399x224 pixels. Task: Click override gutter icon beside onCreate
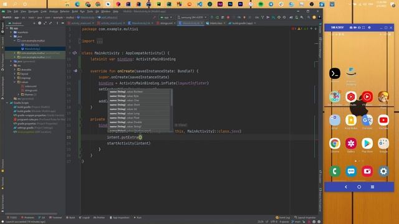point(75,71)
